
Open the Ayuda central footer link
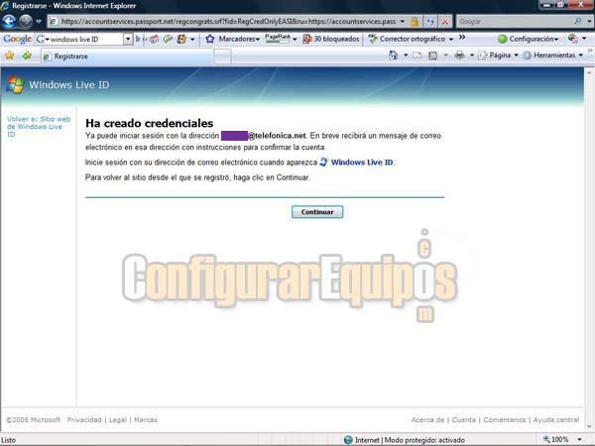[556, 420]
